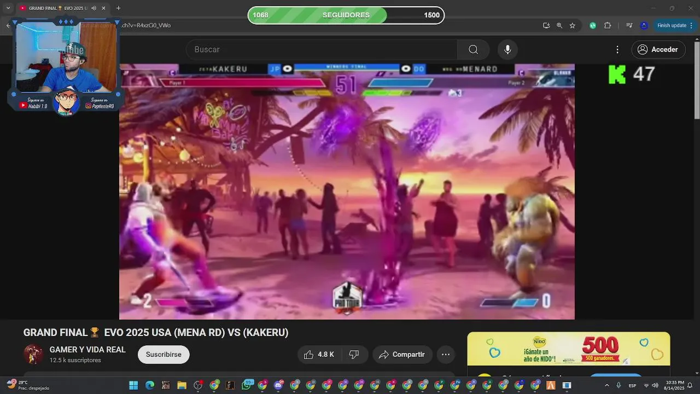The image size is (700, 394).
Task: Bookmark this page with the star icon
Action: (x=572, y=25)
